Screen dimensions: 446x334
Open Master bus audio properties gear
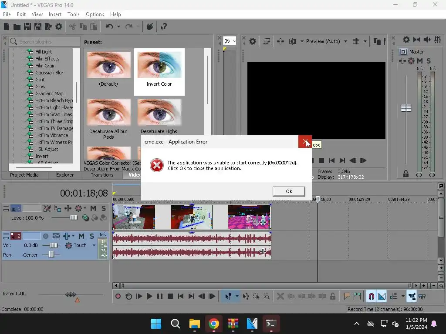[406, 40]
